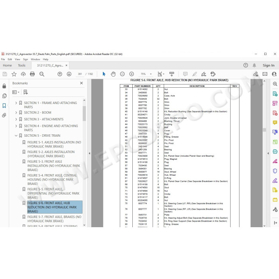Open Figure 5-1 Axles Installation bookmark
279x279 pixels.
(x=54, y=144)
